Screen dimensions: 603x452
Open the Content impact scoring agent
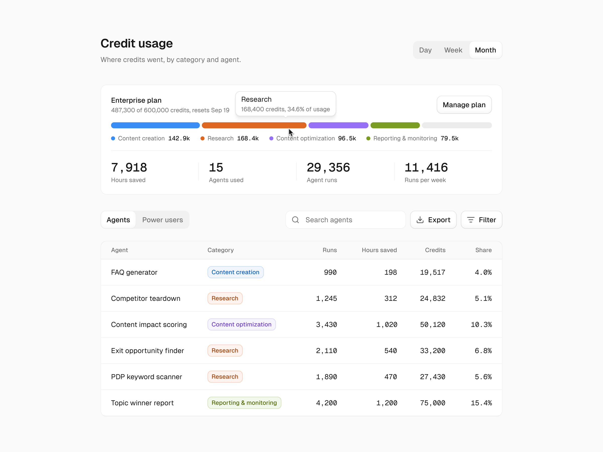coord(149,324)
